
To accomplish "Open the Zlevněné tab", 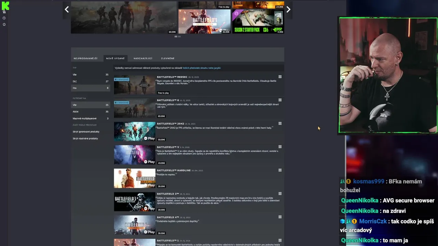I will pyautogui.click(x=168, y=58).
